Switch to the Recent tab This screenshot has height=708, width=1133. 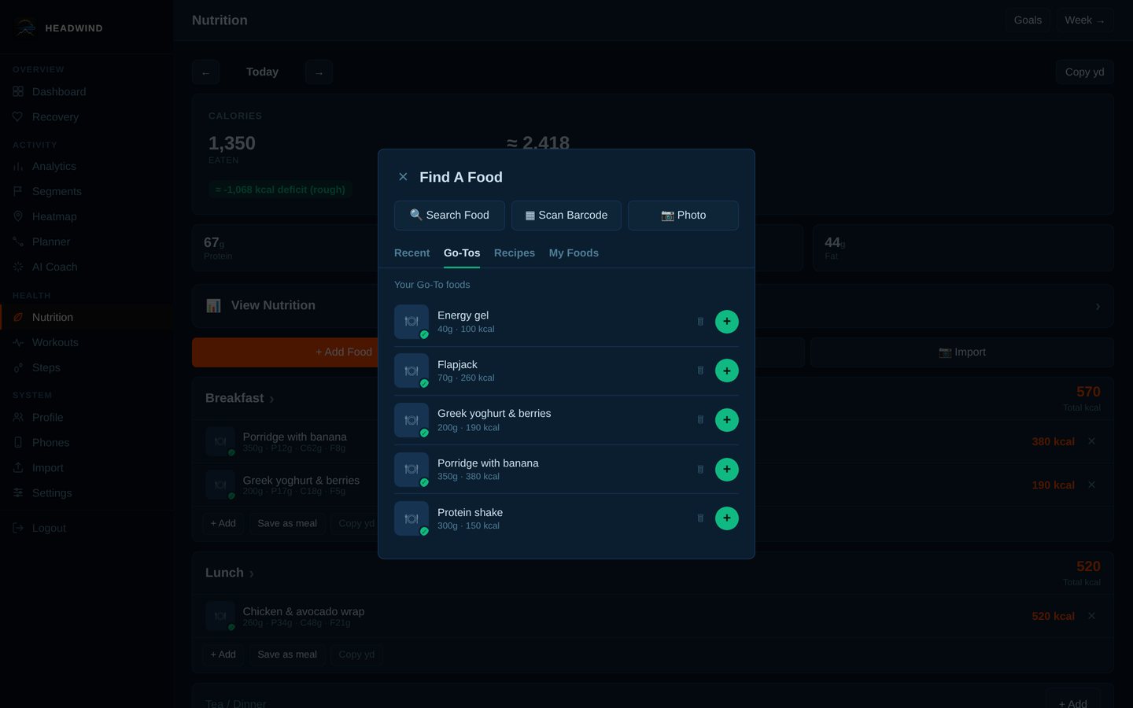[411, 253]
